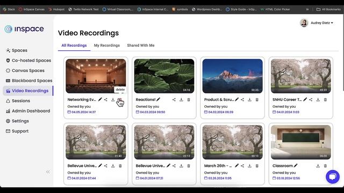Open the Wordpress Dashboard bookmark

click(207, 10)
